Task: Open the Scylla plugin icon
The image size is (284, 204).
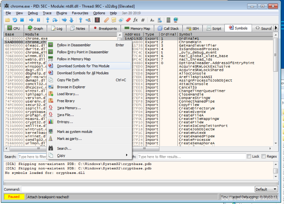Action: coord(97,20)
